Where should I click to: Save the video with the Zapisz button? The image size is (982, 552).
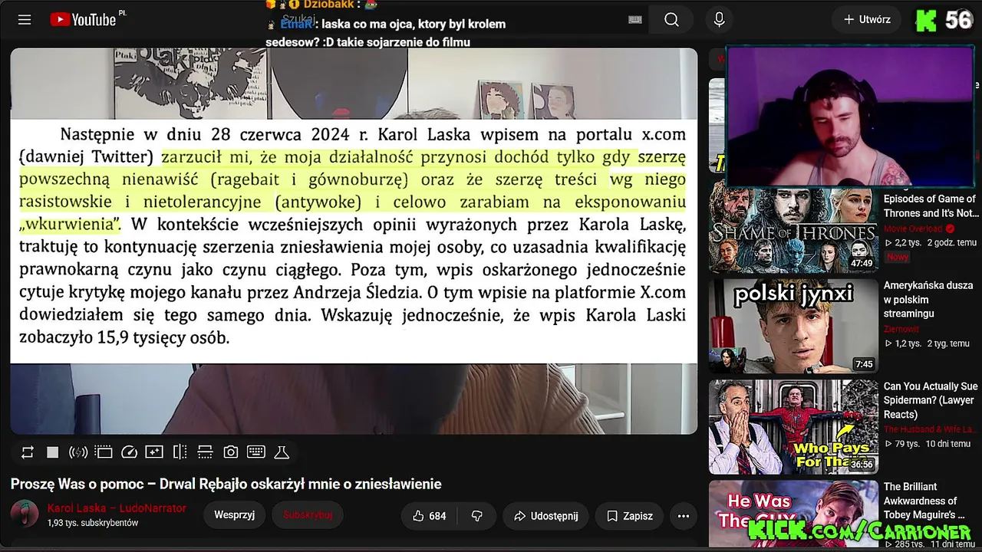[x=630, y=516]
